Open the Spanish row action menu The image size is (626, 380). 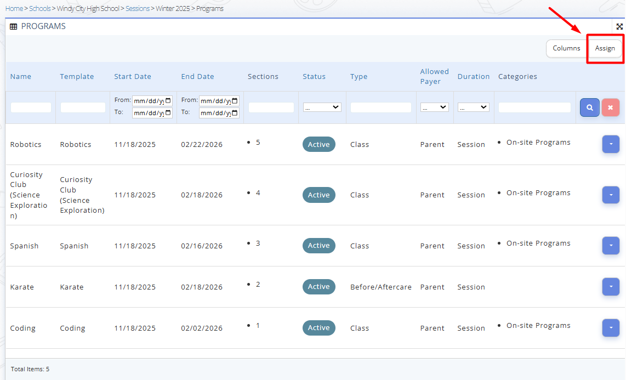tap(610, 245)
